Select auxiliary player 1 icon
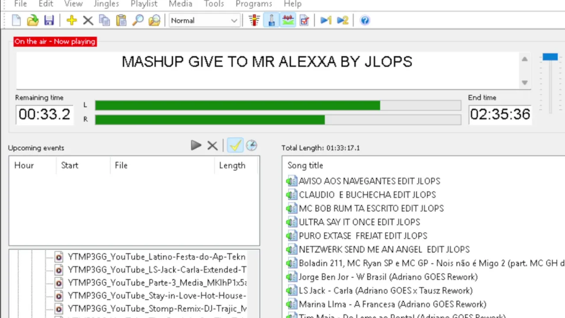 click(326, 20)
